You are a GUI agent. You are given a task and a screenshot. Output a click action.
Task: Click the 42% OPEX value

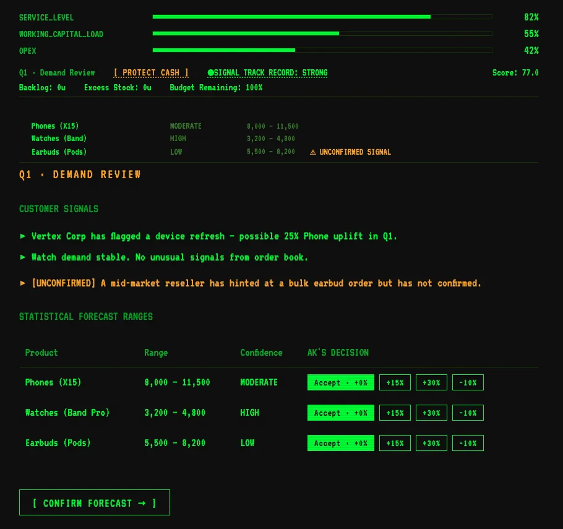(x=531, y=51)
